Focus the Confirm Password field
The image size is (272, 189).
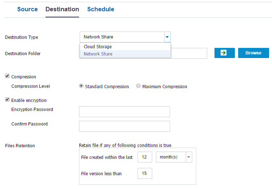click(x=125, y=126)
